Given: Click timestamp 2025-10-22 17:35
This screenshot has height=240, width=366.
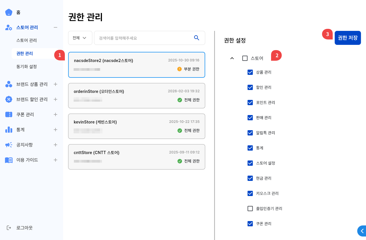Looking at the screenshot, I should tap(184, 122).
